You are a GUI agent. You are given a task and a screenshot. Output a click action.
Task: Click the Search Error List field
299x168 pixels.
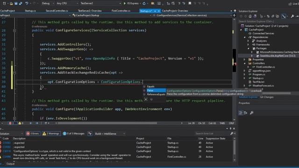212,133
